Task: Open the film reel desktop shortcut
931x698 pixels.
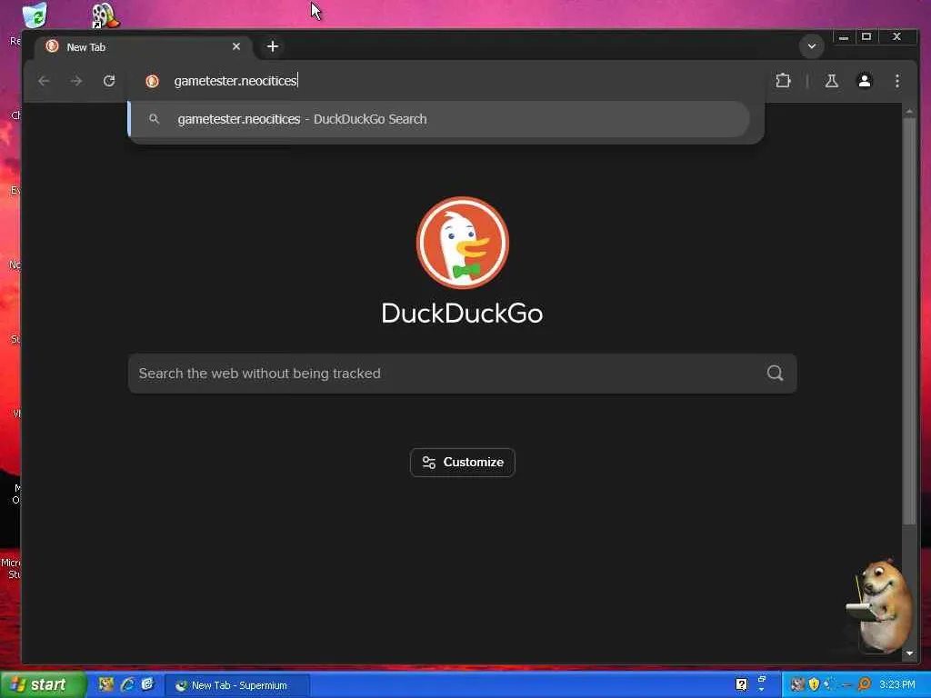Action: [x=105, y=15]
